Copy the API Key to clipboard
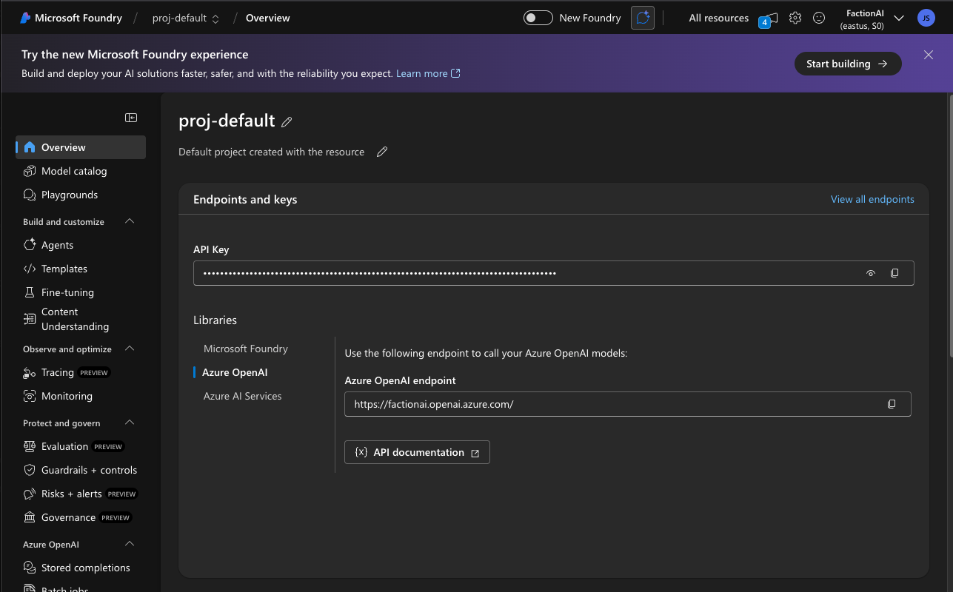This screenshot has width=953, height=592. tap(895, 273)
